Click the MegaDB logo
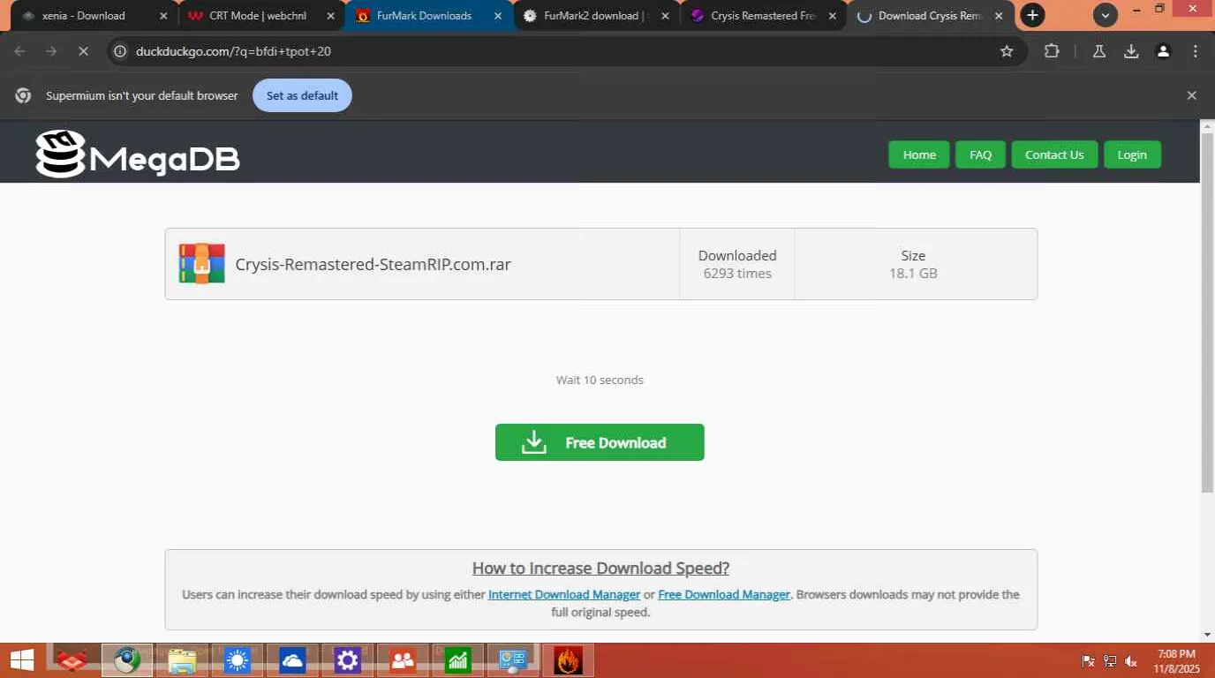Image resolution: width=1215 pixels, height=678 pixels. pos(138,154)
